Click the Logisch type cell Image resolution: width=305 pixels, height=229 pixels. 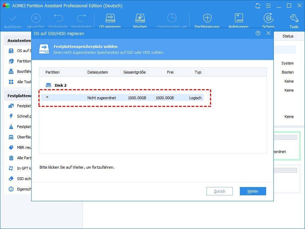coord(195,98)
